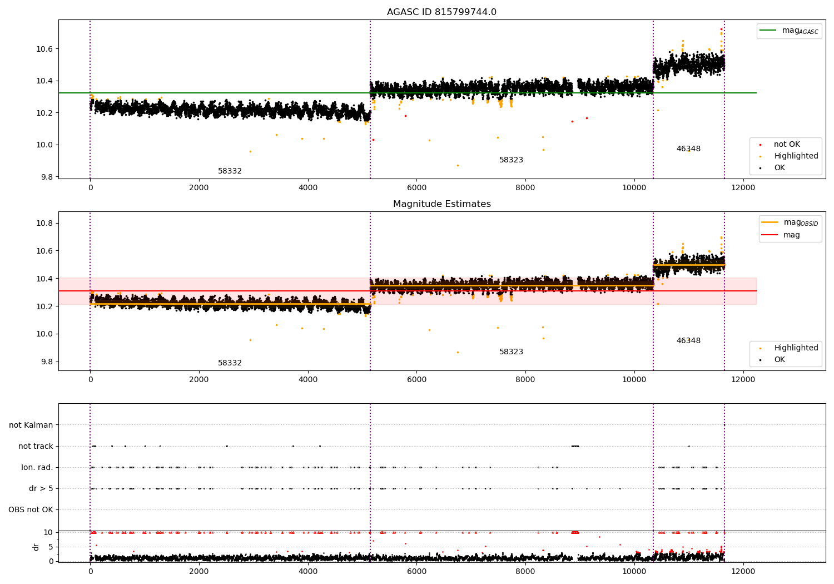Click obsid label 58332 in Magnitude Estimates plot
This screenshot has width=834, height=584.
pyautogui.click(x=230, y=363)
